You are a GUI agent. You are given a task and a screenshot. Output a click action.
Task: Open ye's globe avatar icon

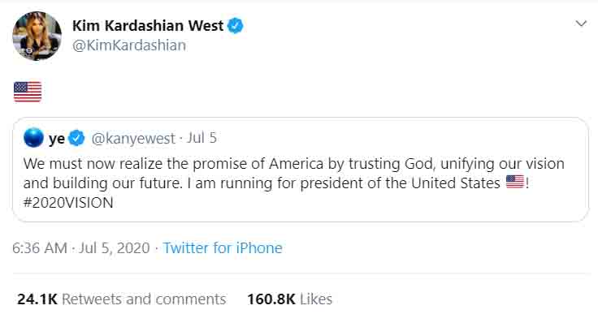[x=33, y=138]
